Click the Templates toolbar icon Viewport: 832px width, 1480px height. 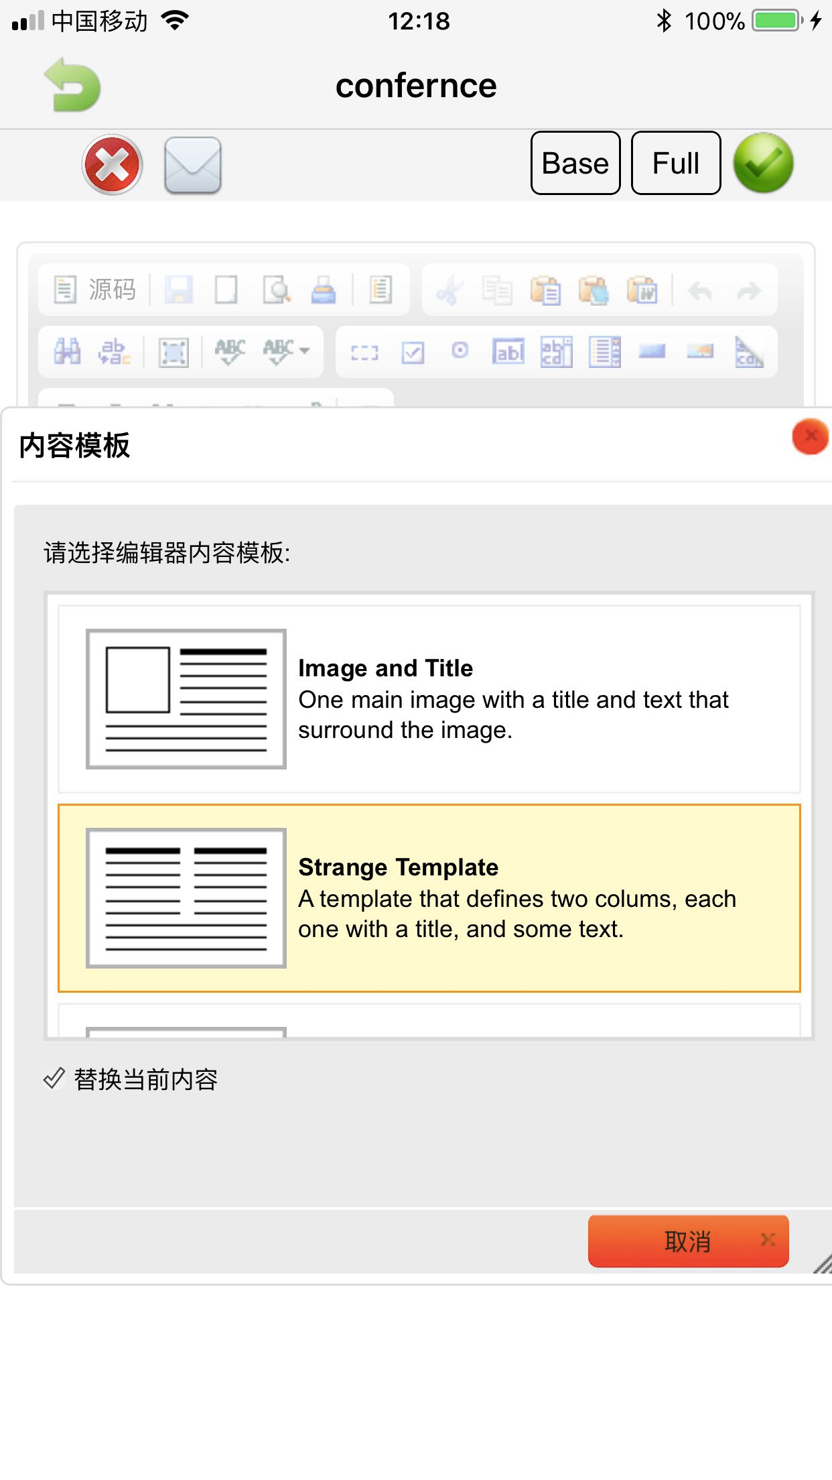380,290
